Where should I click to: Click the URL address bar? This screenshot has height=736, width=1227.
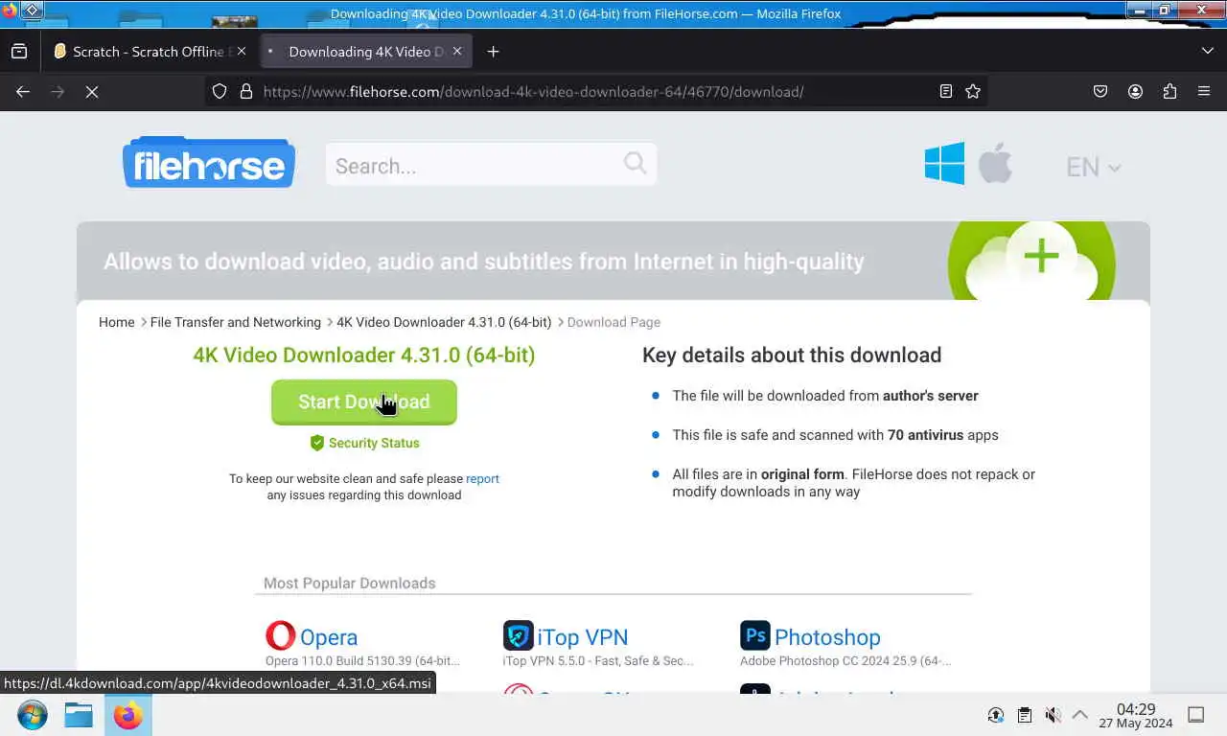594,92
